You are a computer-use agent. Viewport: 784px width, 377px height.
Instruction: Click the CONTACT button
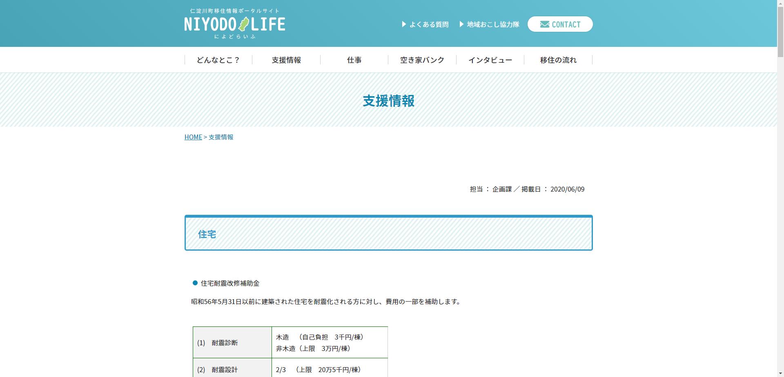pyautogui.click(x=560, y=24)
